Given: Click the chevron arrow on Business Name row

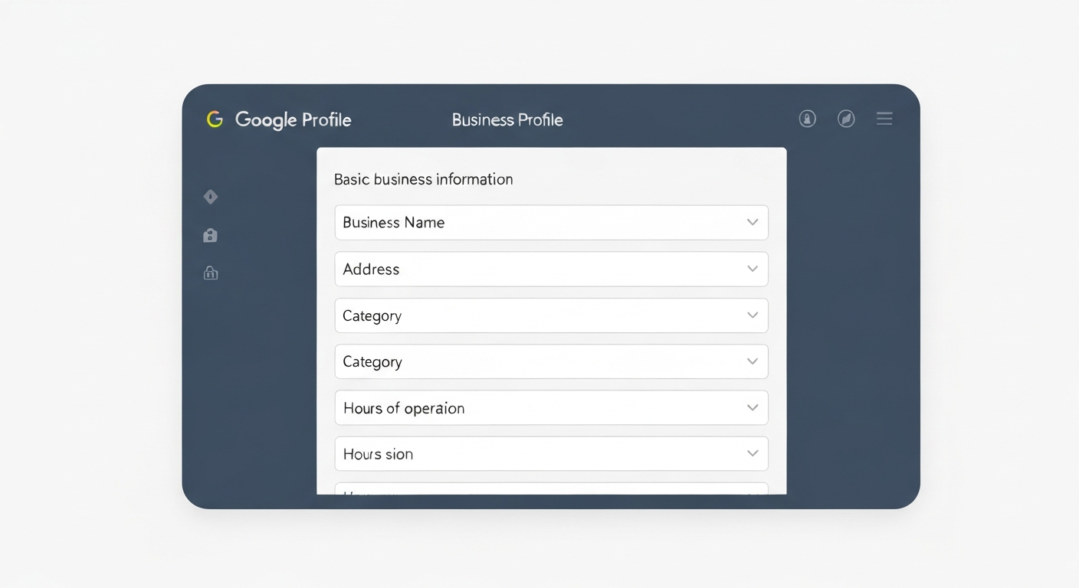Looking at the screenshot, I should (753, 222).
